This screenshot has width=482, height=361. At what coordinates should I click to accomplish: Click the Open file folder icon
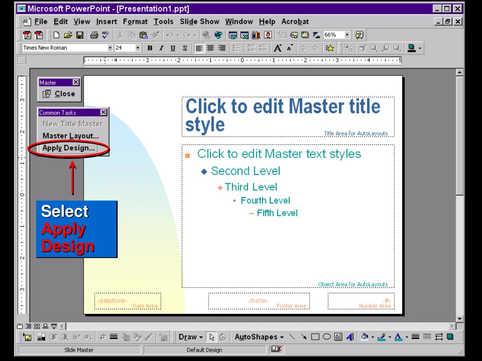pyautogui.click(x=68, y=35)
